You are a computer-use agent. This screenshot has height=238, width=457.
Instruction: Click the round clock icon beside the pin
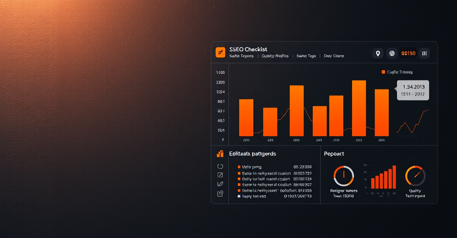[x=391, y=53]
